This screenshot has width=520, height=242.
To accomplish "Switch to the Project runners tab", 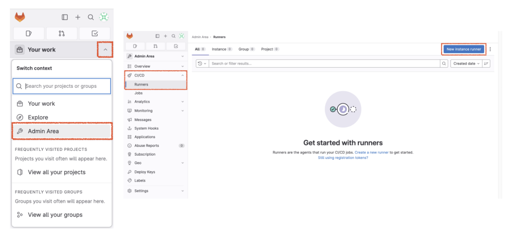I will pyautogui.click(x=270, y=49).
